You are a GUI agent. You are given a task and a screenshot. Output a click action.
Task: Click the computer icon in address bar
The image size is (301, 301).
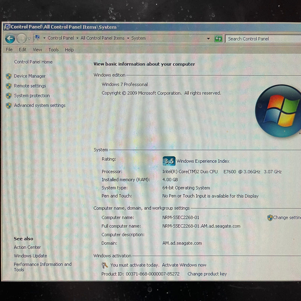[38, 37]
